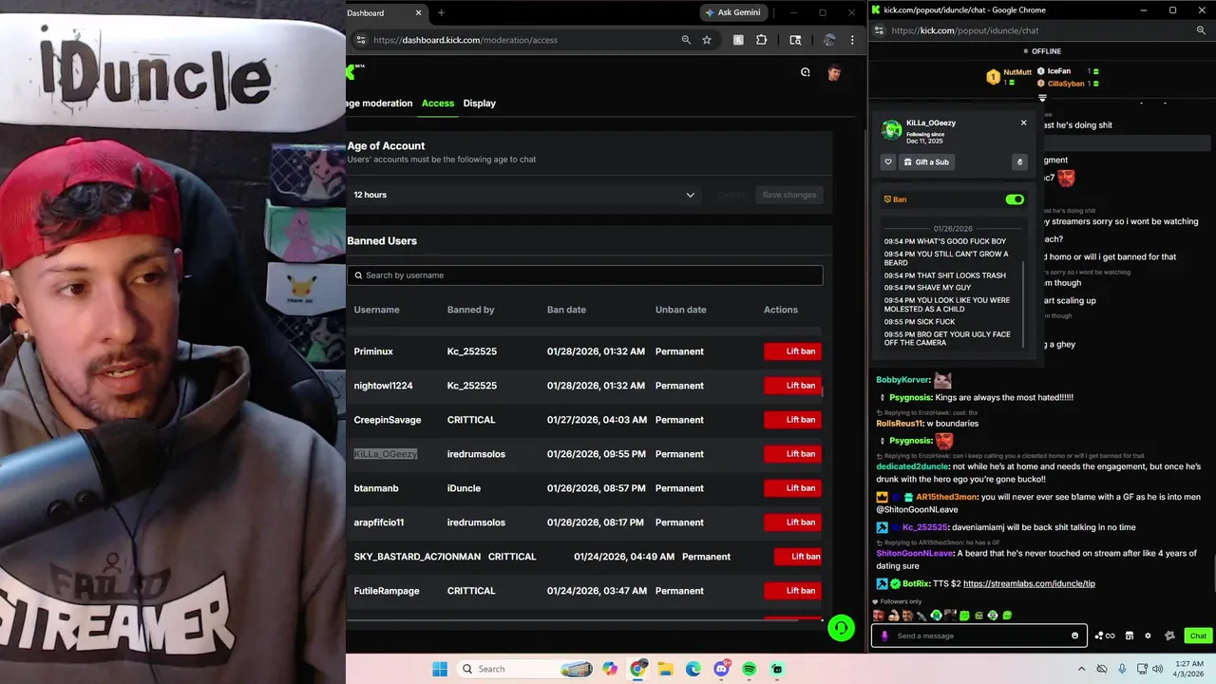This screenshot has height=684, width=1216.
Task: Click the help chat icon in dashboard header
Action: 805,72
